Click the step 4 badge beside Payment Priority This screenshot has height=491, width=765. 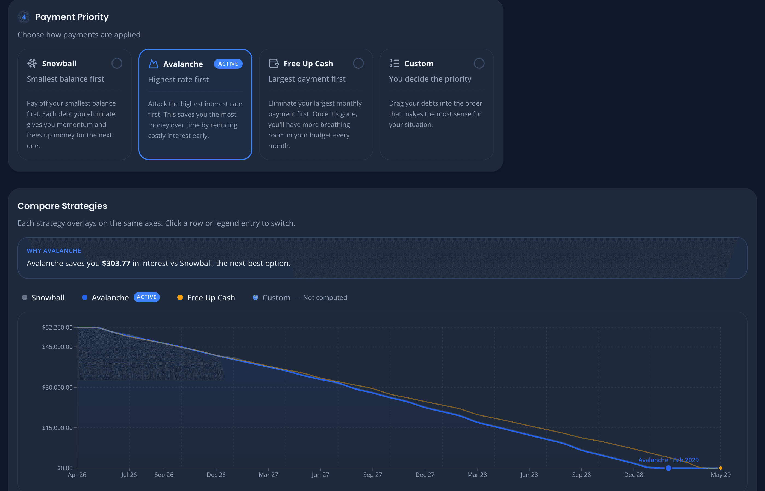point(24,17)
